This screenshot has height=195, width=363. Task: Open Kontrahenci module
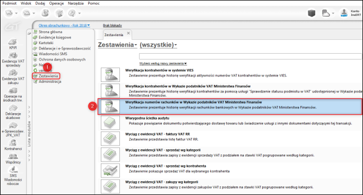click(x=13, y=145)
